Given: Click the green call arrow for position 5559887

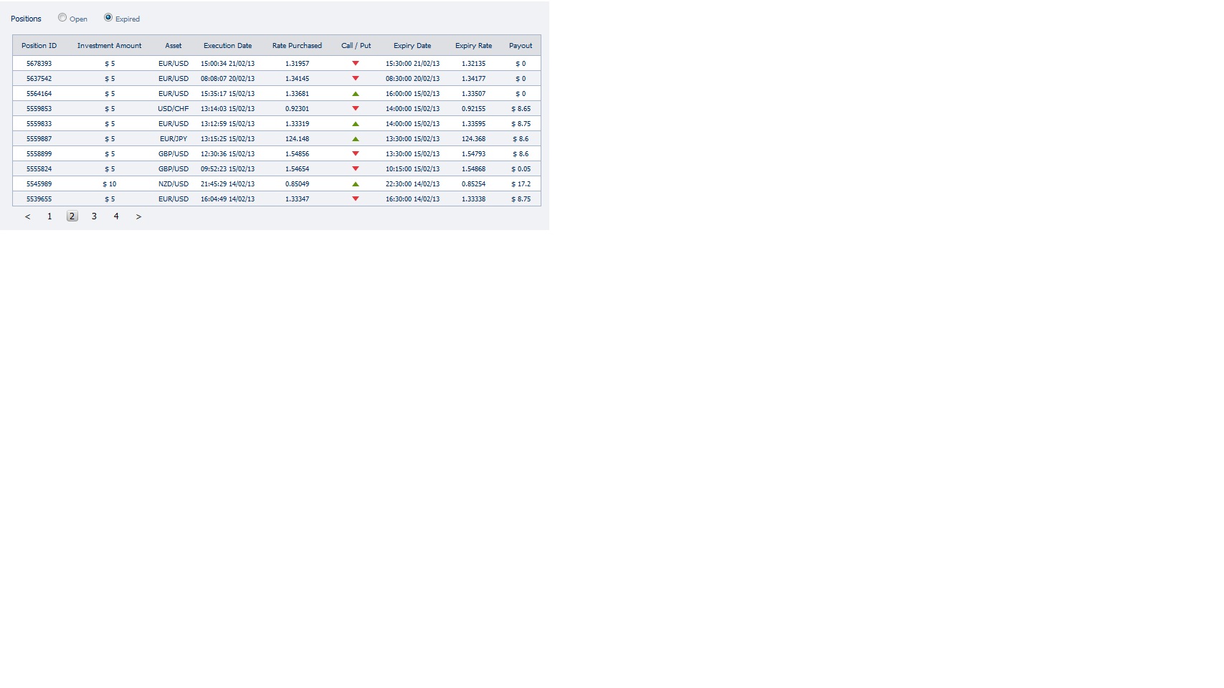Looking at the screenshot, I should [356, 139].
